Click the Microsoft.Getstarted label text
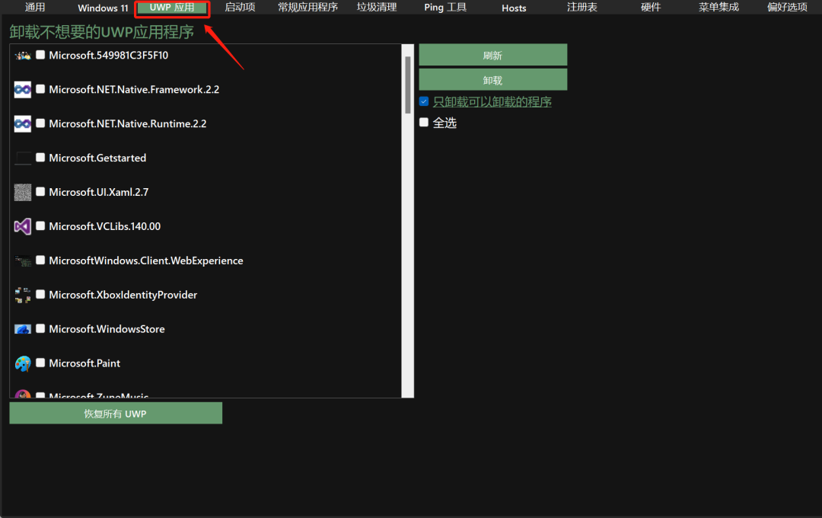The height and width of the screenshot is (518, 822). (x=97, y=158)
